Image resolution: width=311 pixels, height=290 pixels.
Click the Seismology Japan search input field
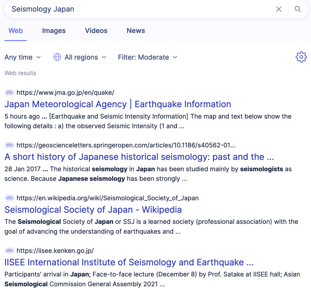(x=140, y=9)
